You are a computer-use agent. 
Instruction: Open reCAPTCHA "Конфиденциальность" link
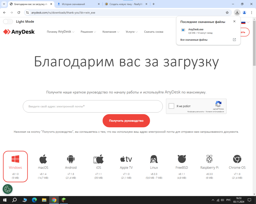[x=196, y=112]
